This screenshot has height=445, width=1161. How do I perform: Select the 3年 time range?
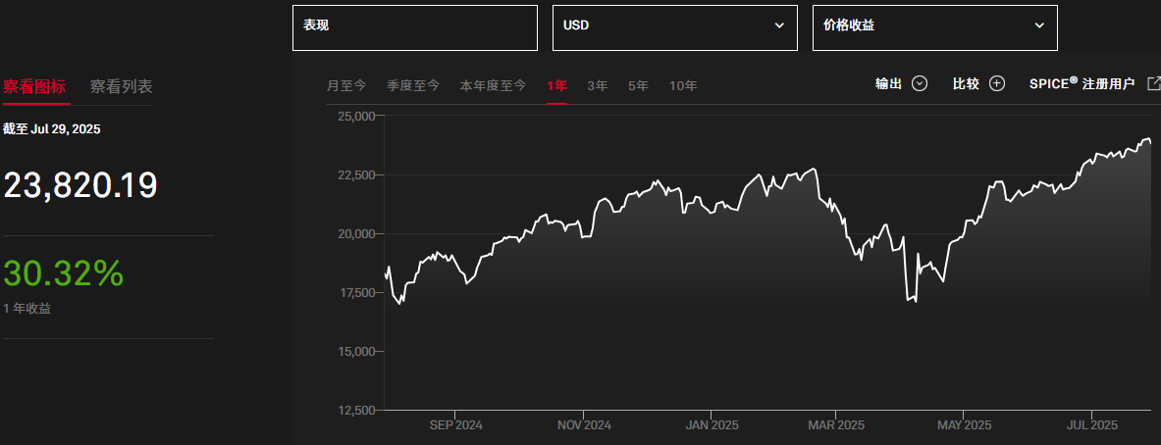[x=598, y=85]
